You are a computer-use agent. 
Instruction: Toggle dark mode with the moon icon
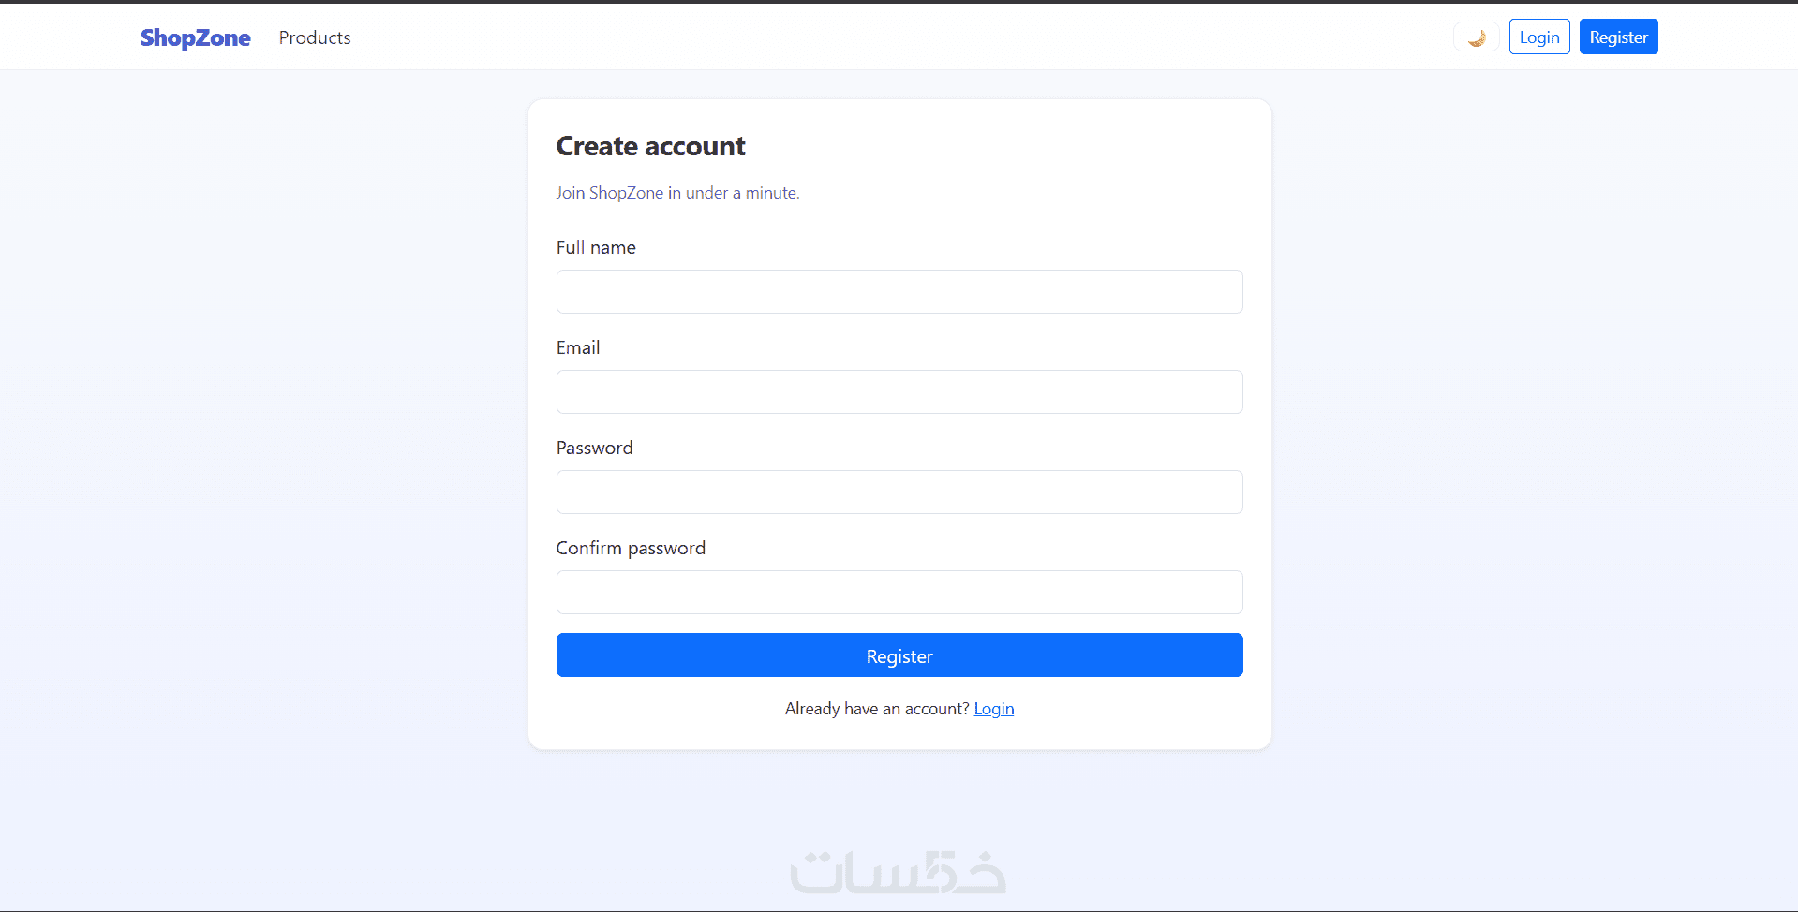pos(1477,37)
